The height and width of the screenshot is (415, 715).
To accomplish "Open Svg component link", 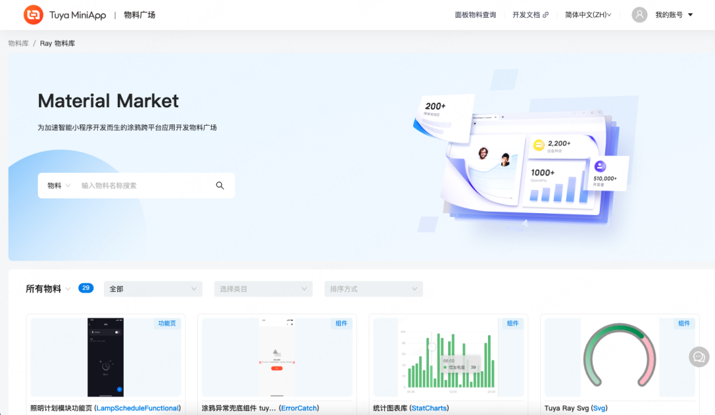I will (x=599, y=408).
